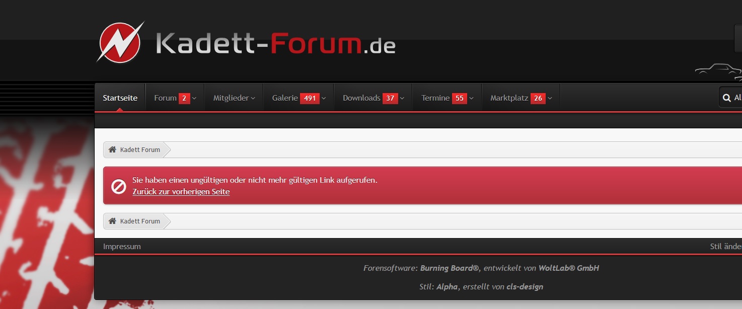Click the Kadett-Forum.de title text logo
Screen dimensions: 742x309
point(275,44)
